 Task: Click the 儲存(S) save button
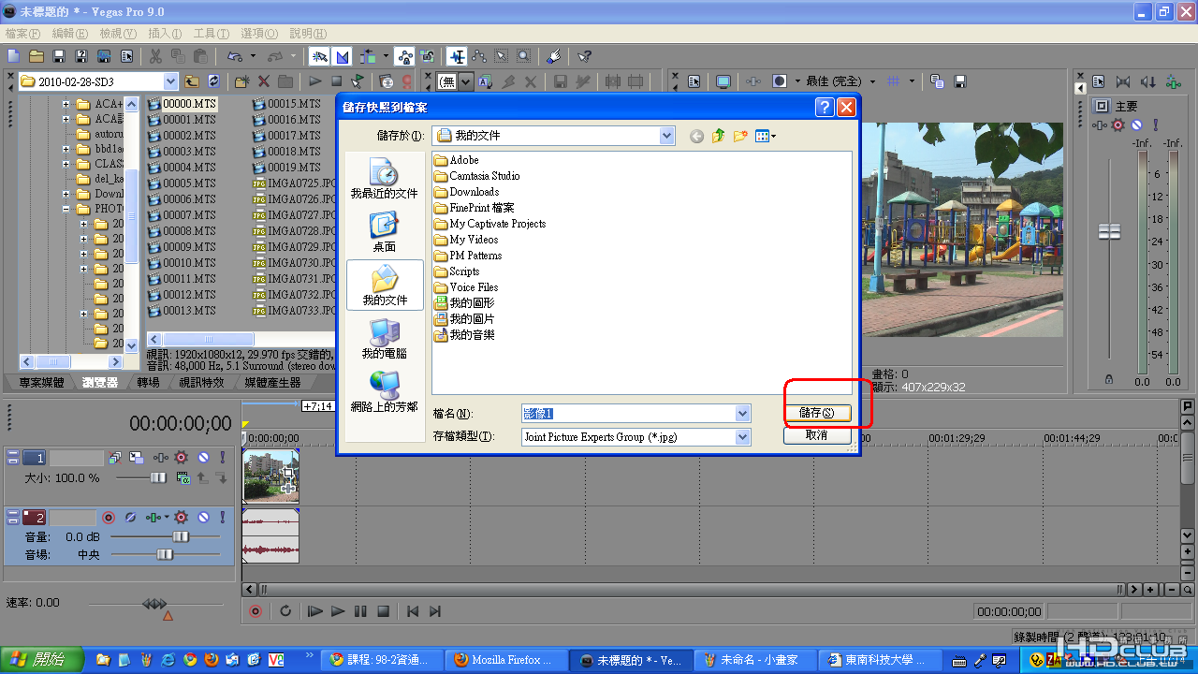(817, 413)
